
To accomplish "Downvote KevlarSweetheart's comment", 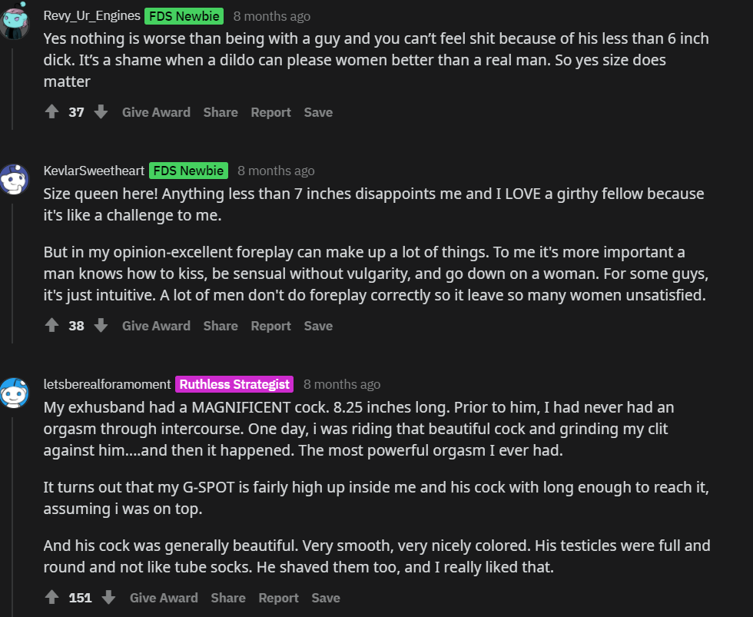I will (x=101, y=326).
